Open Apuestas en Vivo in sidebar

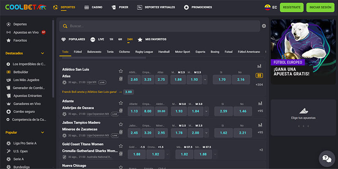pyautogui.click(x=26, y=32)
